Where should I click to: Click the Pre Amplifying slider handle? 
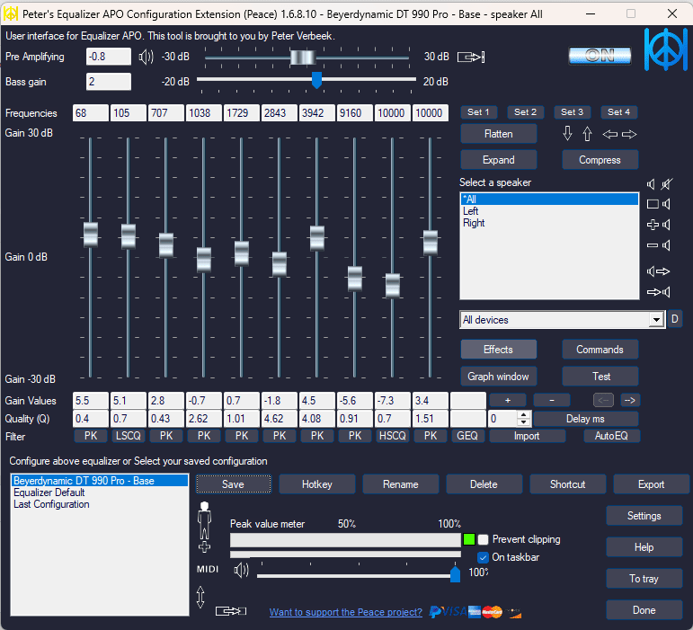click(x=303, y=58)
